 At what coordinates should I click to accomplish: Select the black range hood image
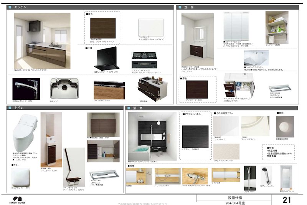[107, 58]
